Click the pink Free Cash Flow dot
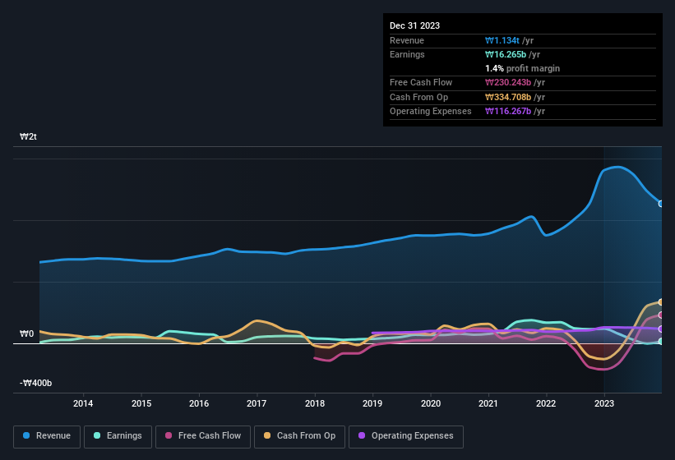 [x=169, y=436]
